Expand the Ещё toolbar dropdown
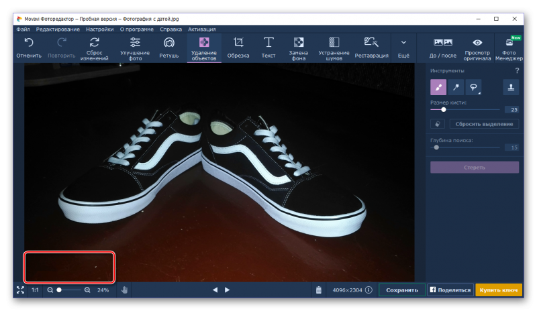Screen dimensions: 537x311 tap(403, 48)
